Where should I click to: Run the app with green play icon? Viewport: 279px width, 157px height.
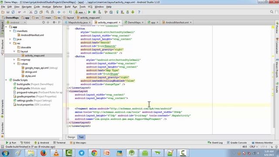[89, 12]
